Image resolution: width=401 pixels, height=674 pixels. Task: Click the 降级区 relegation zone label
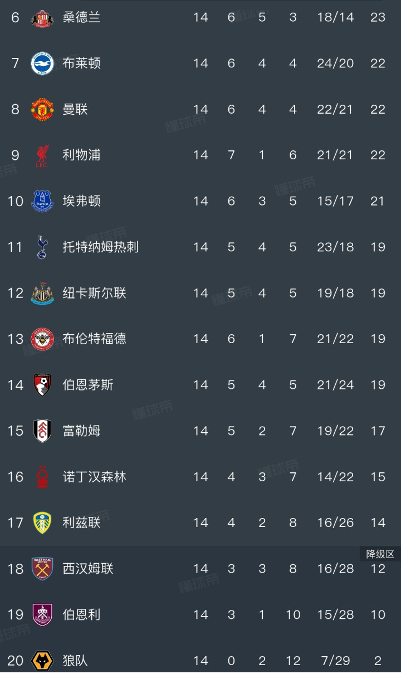click(380, 554)
